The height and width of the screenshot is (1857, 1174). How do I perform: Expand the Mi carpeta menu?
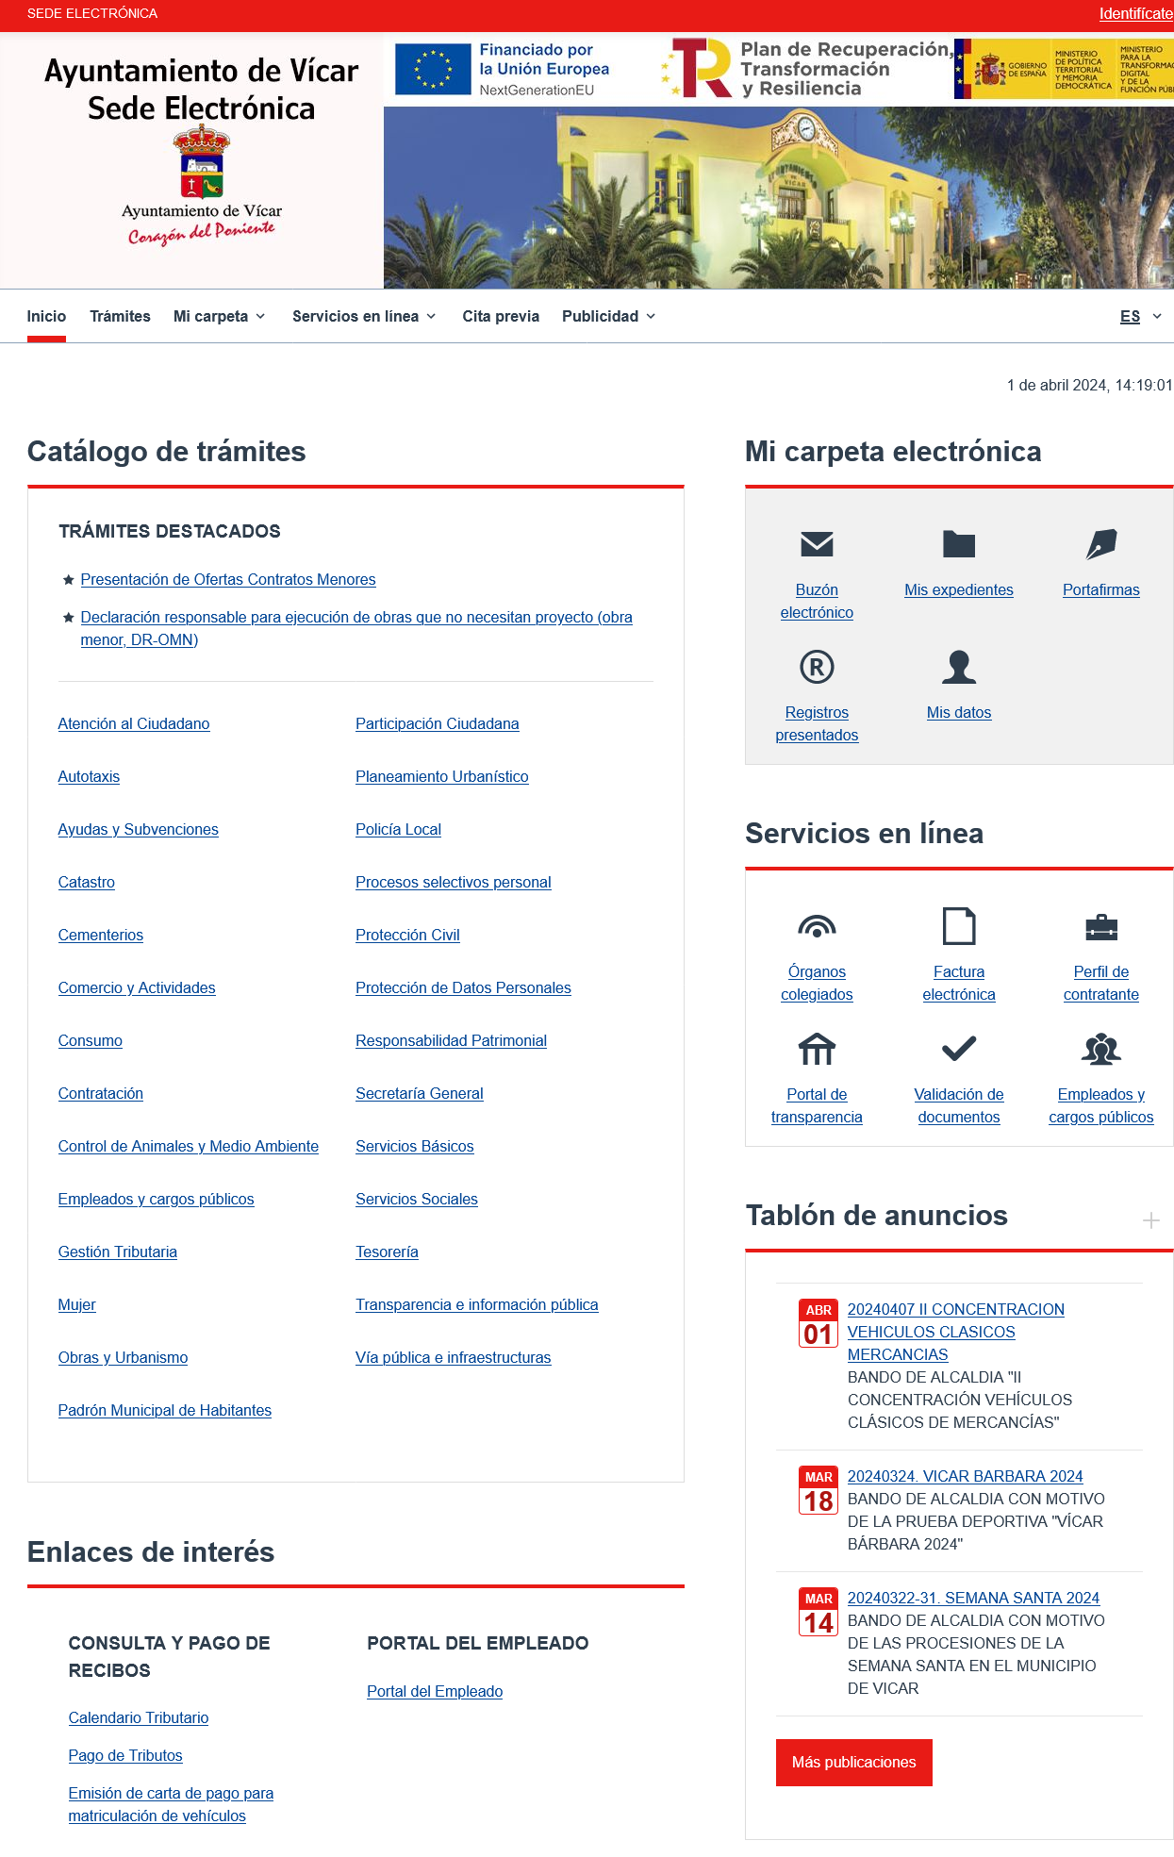coord(220,316)
